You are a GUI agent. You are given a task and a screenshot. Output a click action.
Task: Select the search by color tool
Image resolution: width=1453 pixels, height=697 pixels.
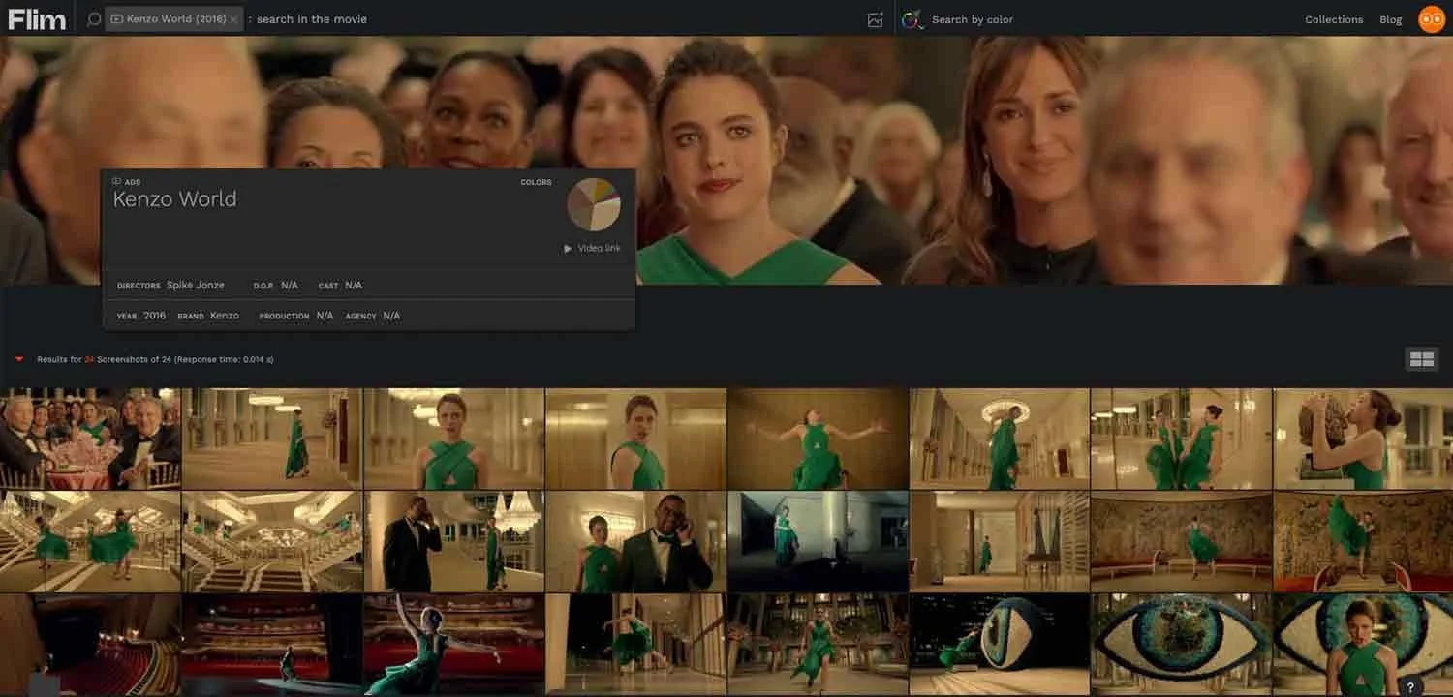point(911,18)
